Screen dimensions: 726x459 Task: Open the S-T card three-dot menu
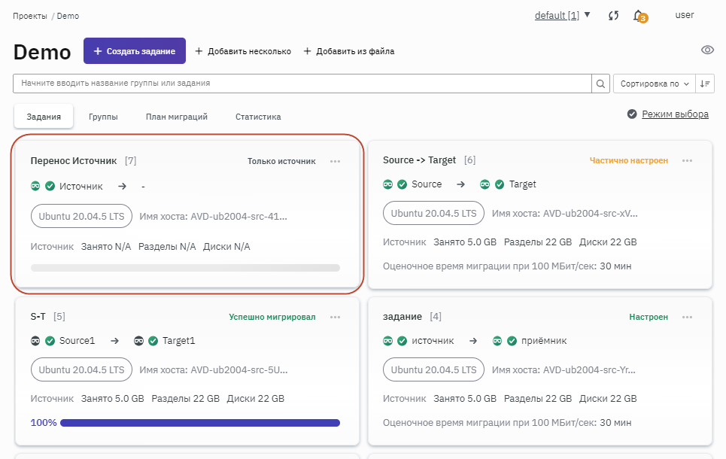click(x=335, y=318)
